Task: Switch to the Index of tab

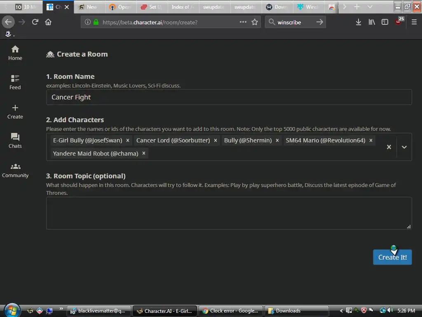Action: tap(183, 7)
